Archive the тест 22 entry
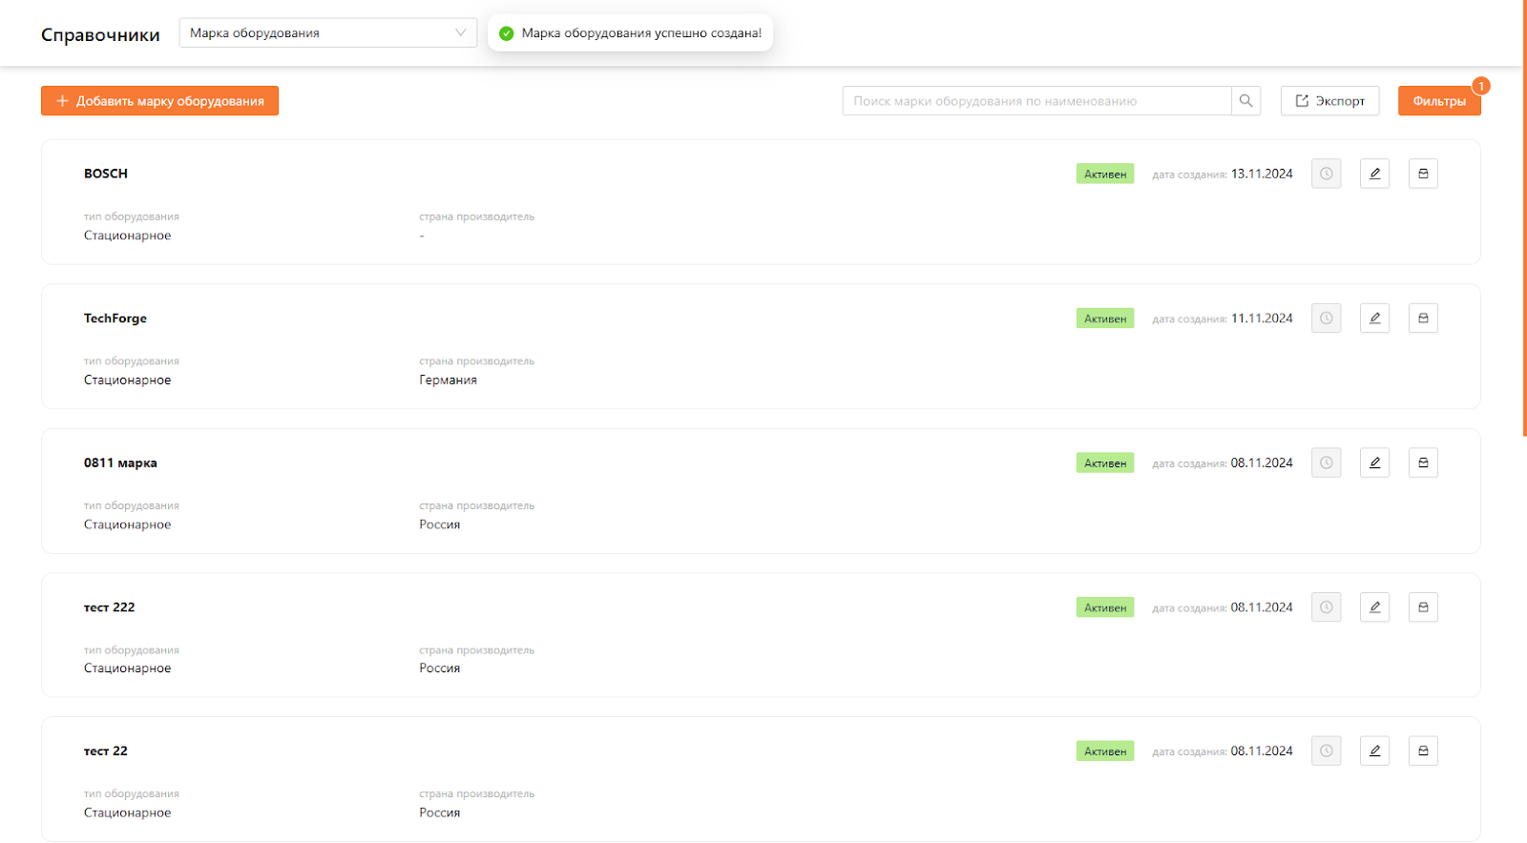This screenshot has height=843, width=1527. pyautogui.click(x=1423, y=751)
